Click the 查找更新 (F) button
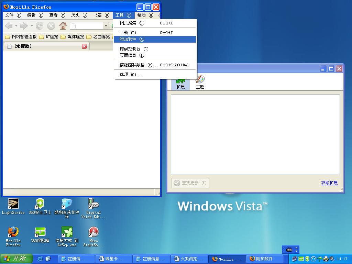Screen dimensions: 352x264 [x=190, y=183]
